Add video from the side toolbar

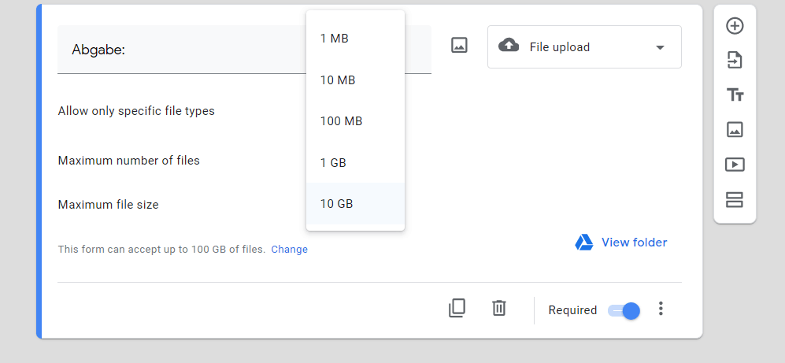click(735, 165)
